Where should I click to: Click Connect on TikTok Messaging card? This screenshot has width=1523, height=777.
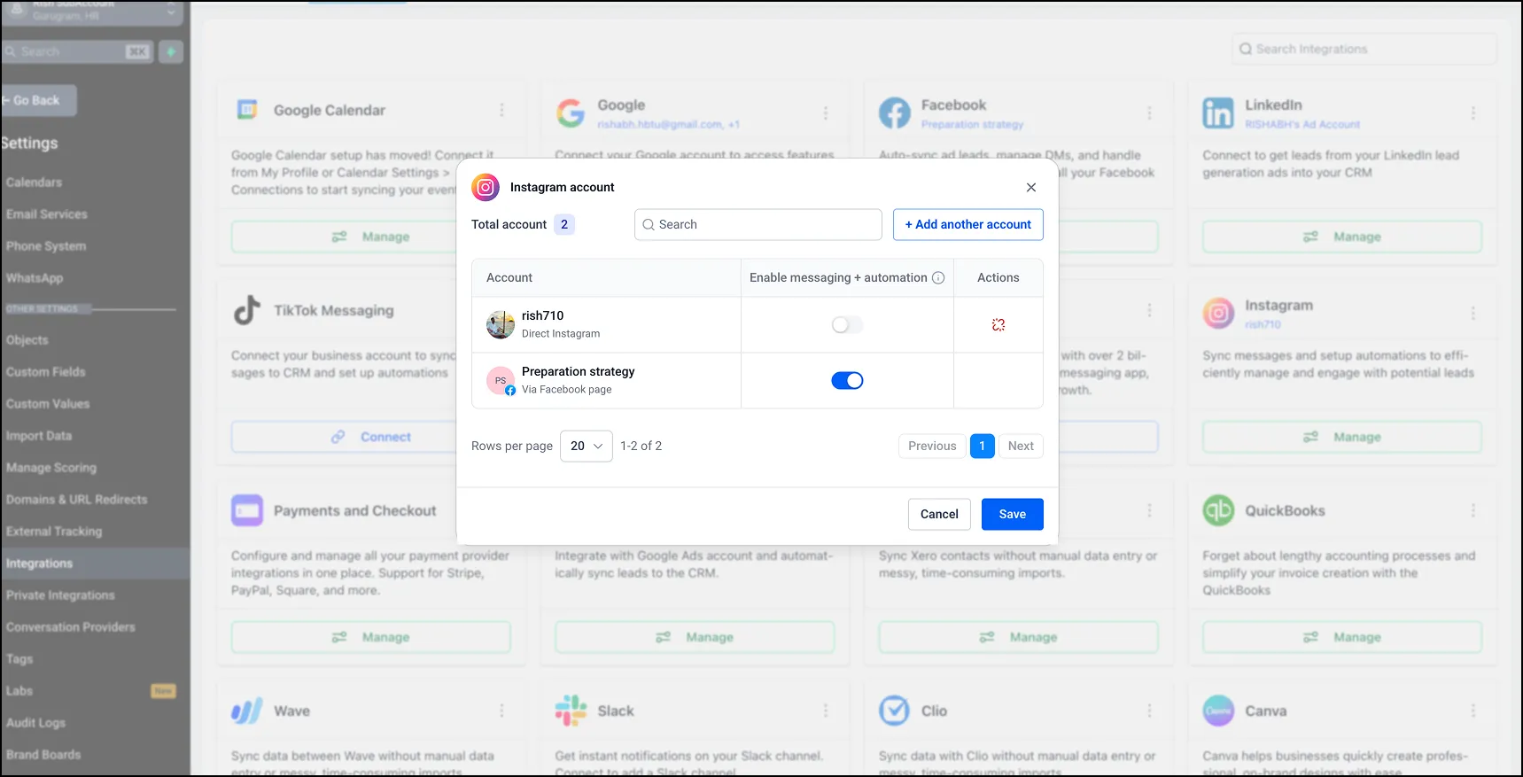[370, 437]
